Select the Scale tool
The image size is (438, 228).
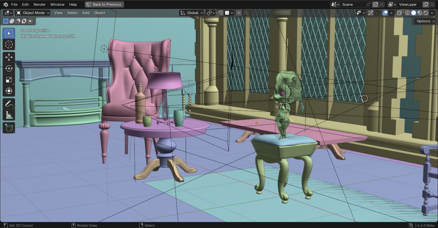point(9,80)
